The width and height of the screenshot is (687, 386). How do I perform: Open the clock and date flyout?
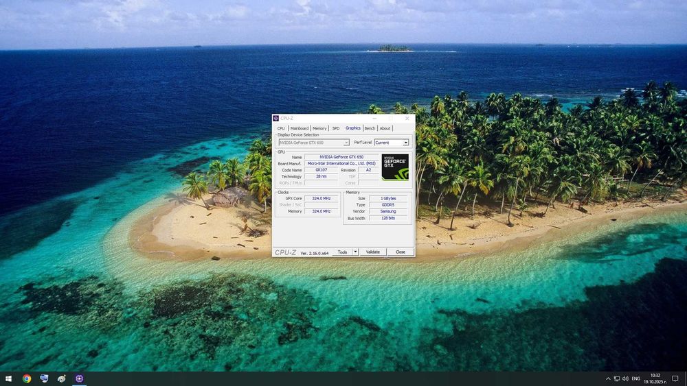click(x=655, y=378)
